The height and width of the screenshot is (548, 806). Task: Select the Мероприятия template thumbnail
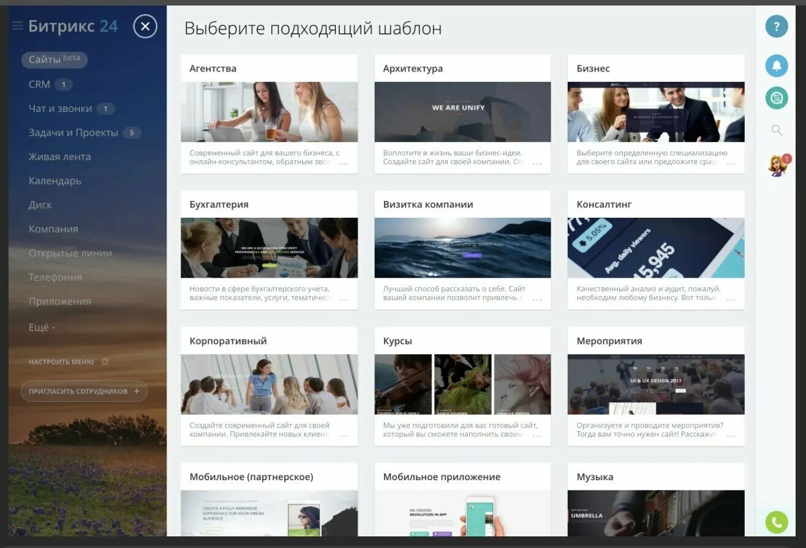tap(656, 384)
